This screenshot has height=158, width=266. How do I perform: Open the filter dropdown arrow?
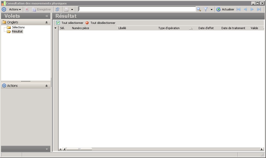click(x=211, y=10)
